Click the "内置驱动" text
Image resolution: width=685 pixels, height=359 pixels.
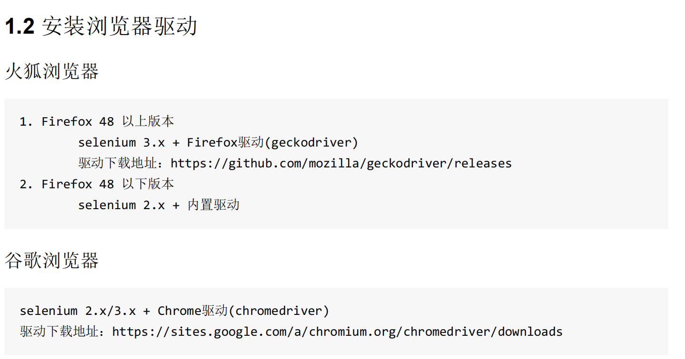coord(214,205)
